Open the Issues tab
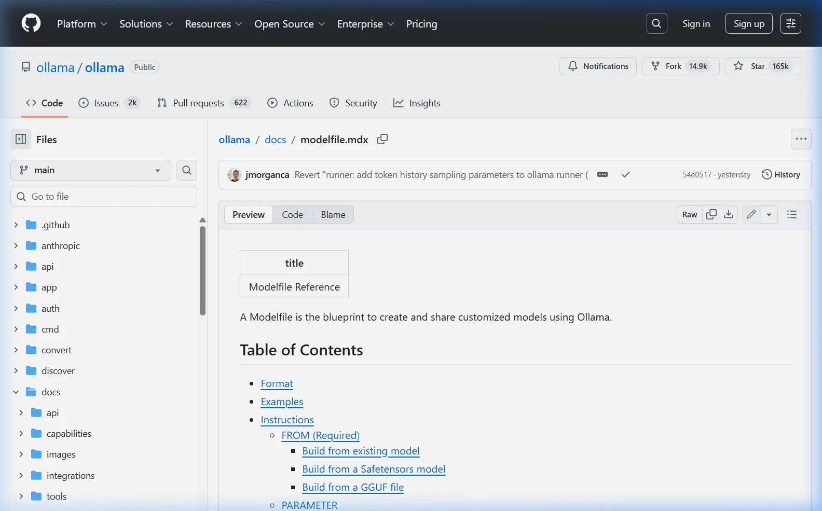822x511 pixels. [109, 103]
